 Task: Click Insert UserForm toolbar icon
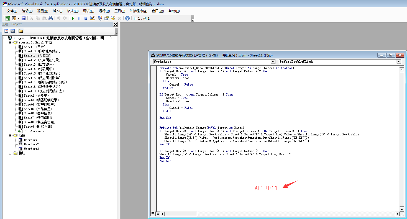click(14, 18)
